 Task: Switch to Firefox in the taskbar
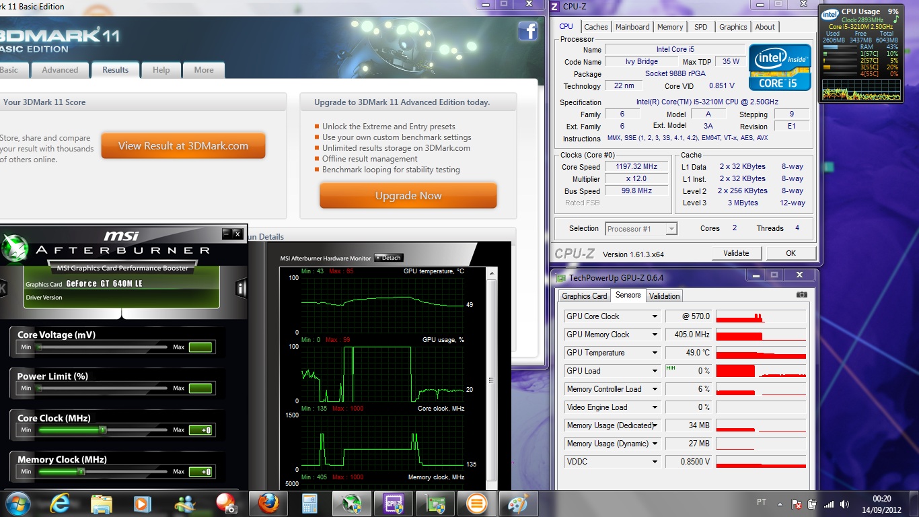point(268,504)
